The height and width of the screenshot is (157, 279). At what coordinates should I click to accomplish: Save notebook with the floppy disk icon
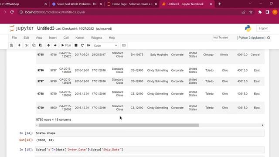coord(12,45)
